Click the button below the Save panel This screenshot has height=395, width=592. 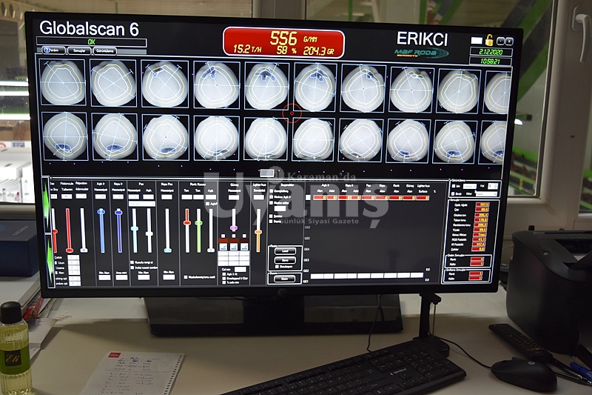click(284, 279)
